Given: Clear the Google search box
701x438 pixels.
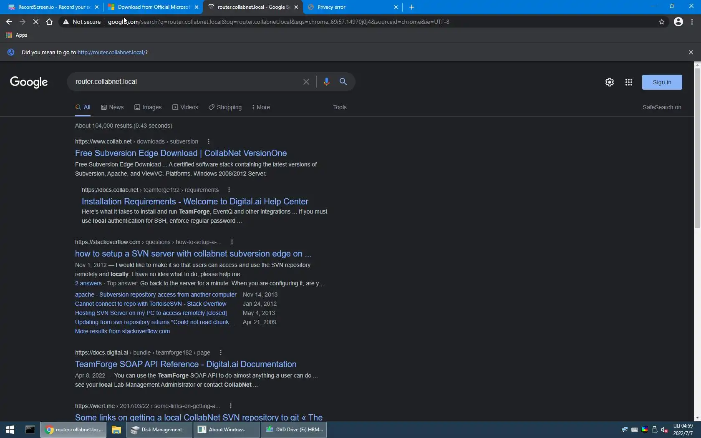Looking at the screenshot, I should 306,82.
